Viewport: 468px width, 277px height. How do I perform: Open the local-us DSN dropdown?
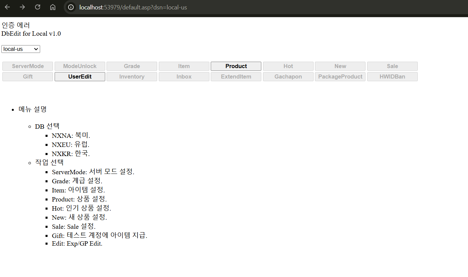21,49
